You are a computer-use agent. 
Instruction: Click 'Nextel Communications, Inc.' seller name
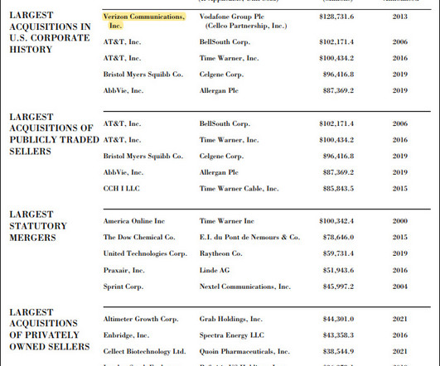(245, 287)
